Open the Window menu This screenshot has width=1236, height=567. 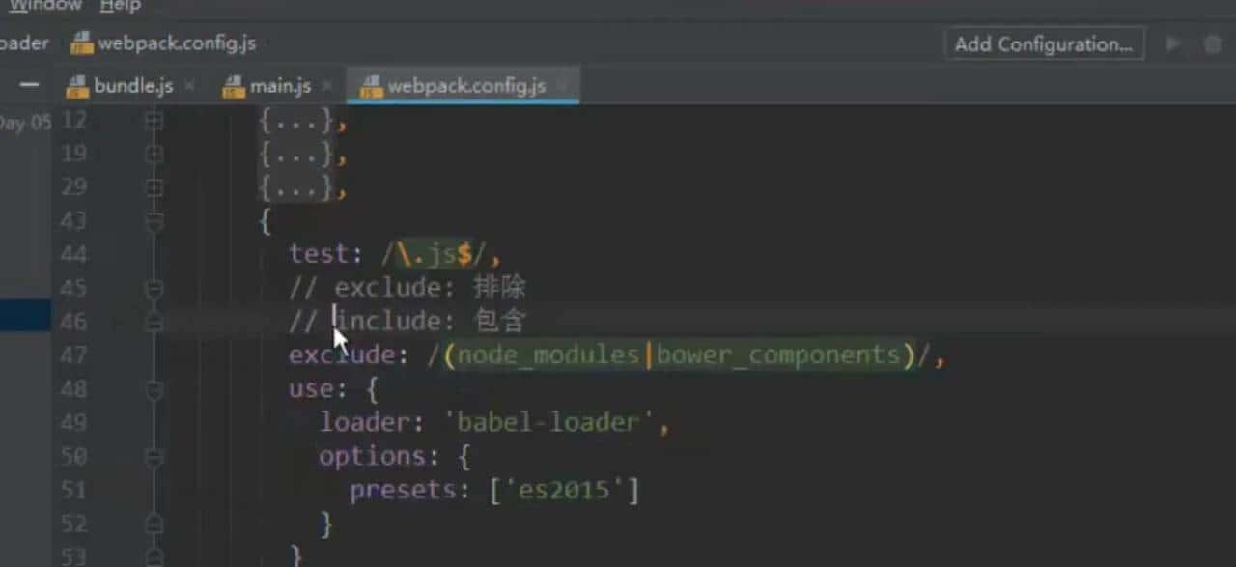44,6
